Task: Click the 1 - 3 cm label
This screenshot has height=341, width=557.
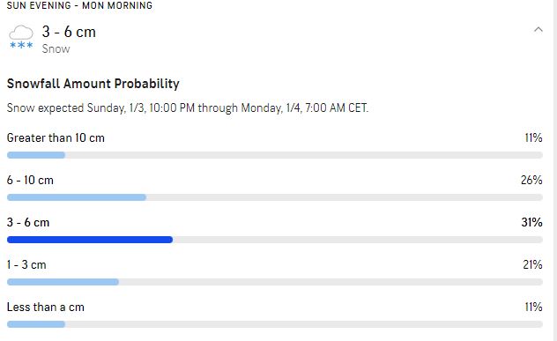Action: coord(26,264)
